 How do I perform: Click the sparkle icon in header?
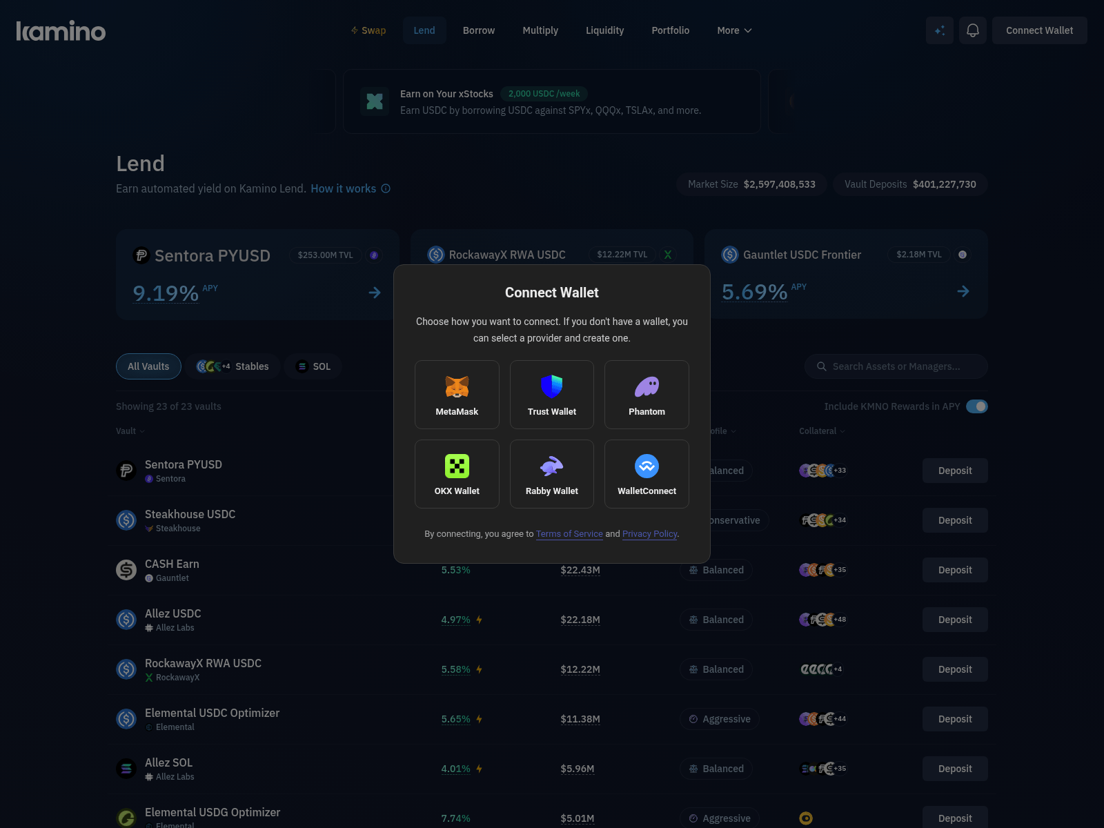pos(939,30)
